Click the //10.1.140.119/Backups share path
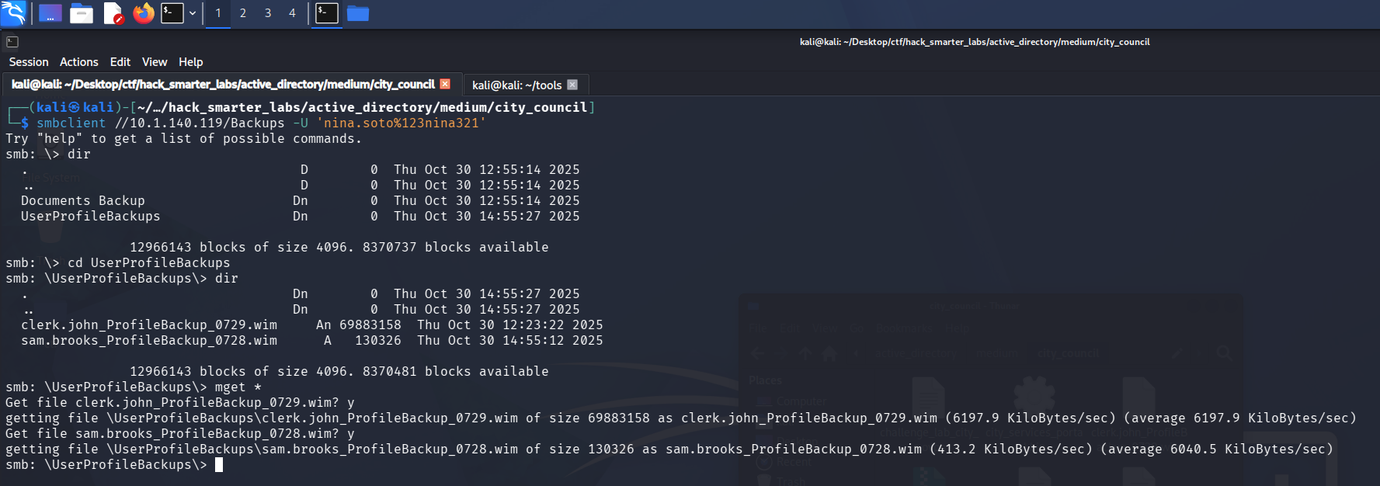This screenshot has width=1380, height=486. 200,123
